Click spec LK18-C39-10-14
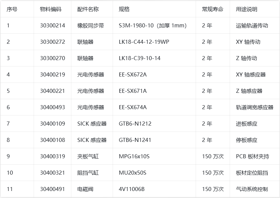Screen dimensions: 280x198 (140, 58)
